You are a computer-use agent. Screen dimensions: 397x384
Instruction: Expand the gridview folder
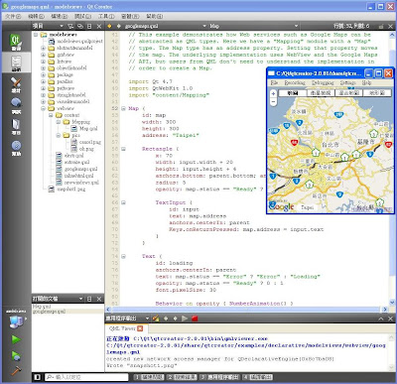[x=43, y=55]
